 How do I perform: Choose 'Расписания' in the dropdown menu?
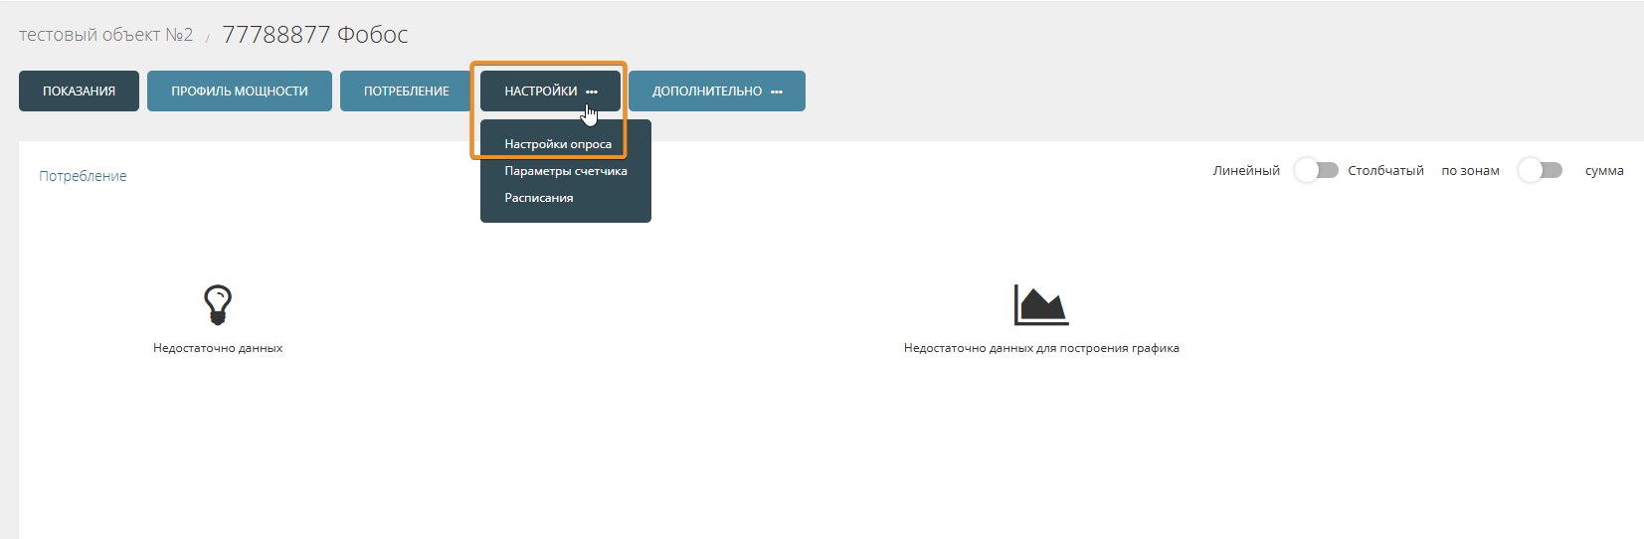coord(538,198)
